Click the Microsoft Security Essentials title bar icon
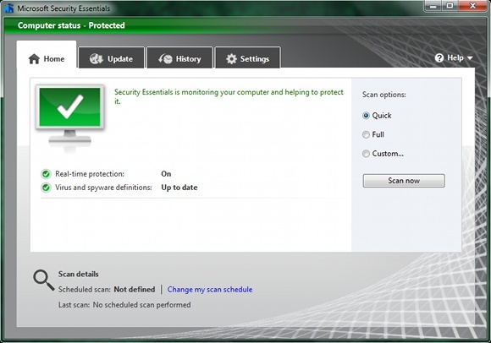Image resolution: width=491 pixels, height=343 pixels. (x=8, y=8)
